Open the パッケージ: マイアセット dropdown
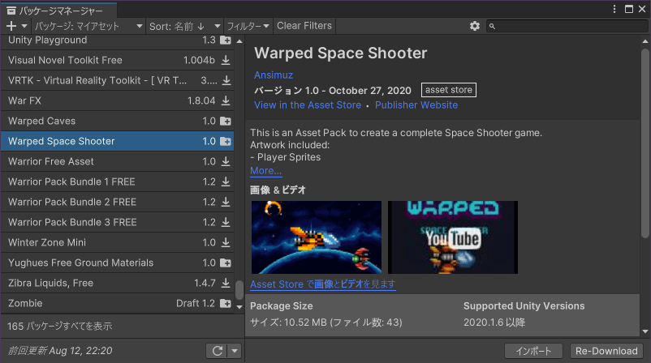 [x=88, y=26]
